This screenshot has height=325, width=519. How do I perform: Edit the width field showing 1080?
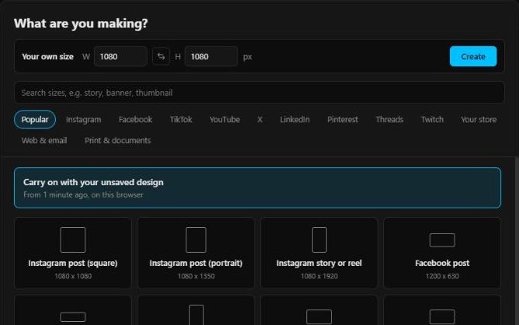coord(120,56)
